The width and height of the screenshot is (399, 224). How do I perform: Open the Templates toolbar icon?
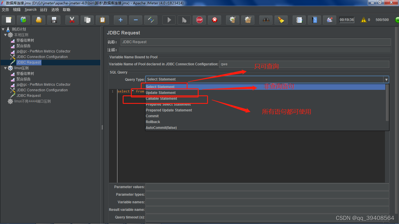click(23, 20)
